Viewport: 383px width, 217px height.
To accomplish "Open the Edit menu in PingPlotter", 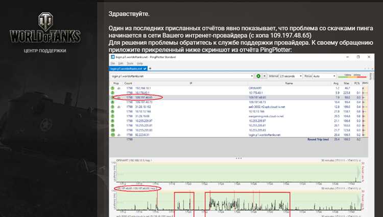I will 121,63.
